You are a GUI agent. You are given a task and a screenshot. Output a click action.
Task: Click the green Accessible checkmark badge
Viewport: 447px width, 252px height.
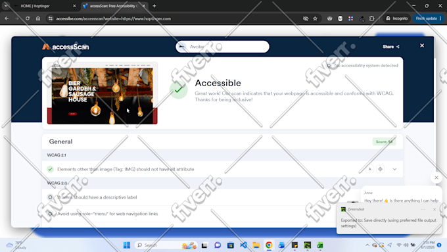[x=178, y=90]
